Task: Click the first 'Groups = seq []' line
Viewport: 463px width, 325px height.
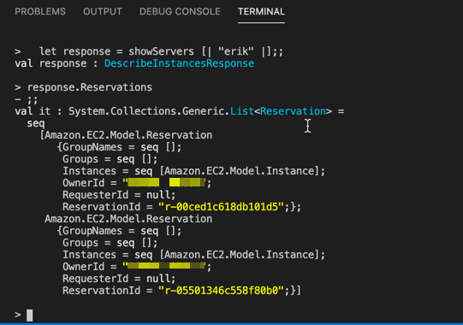Action: [x=110, y=159]
